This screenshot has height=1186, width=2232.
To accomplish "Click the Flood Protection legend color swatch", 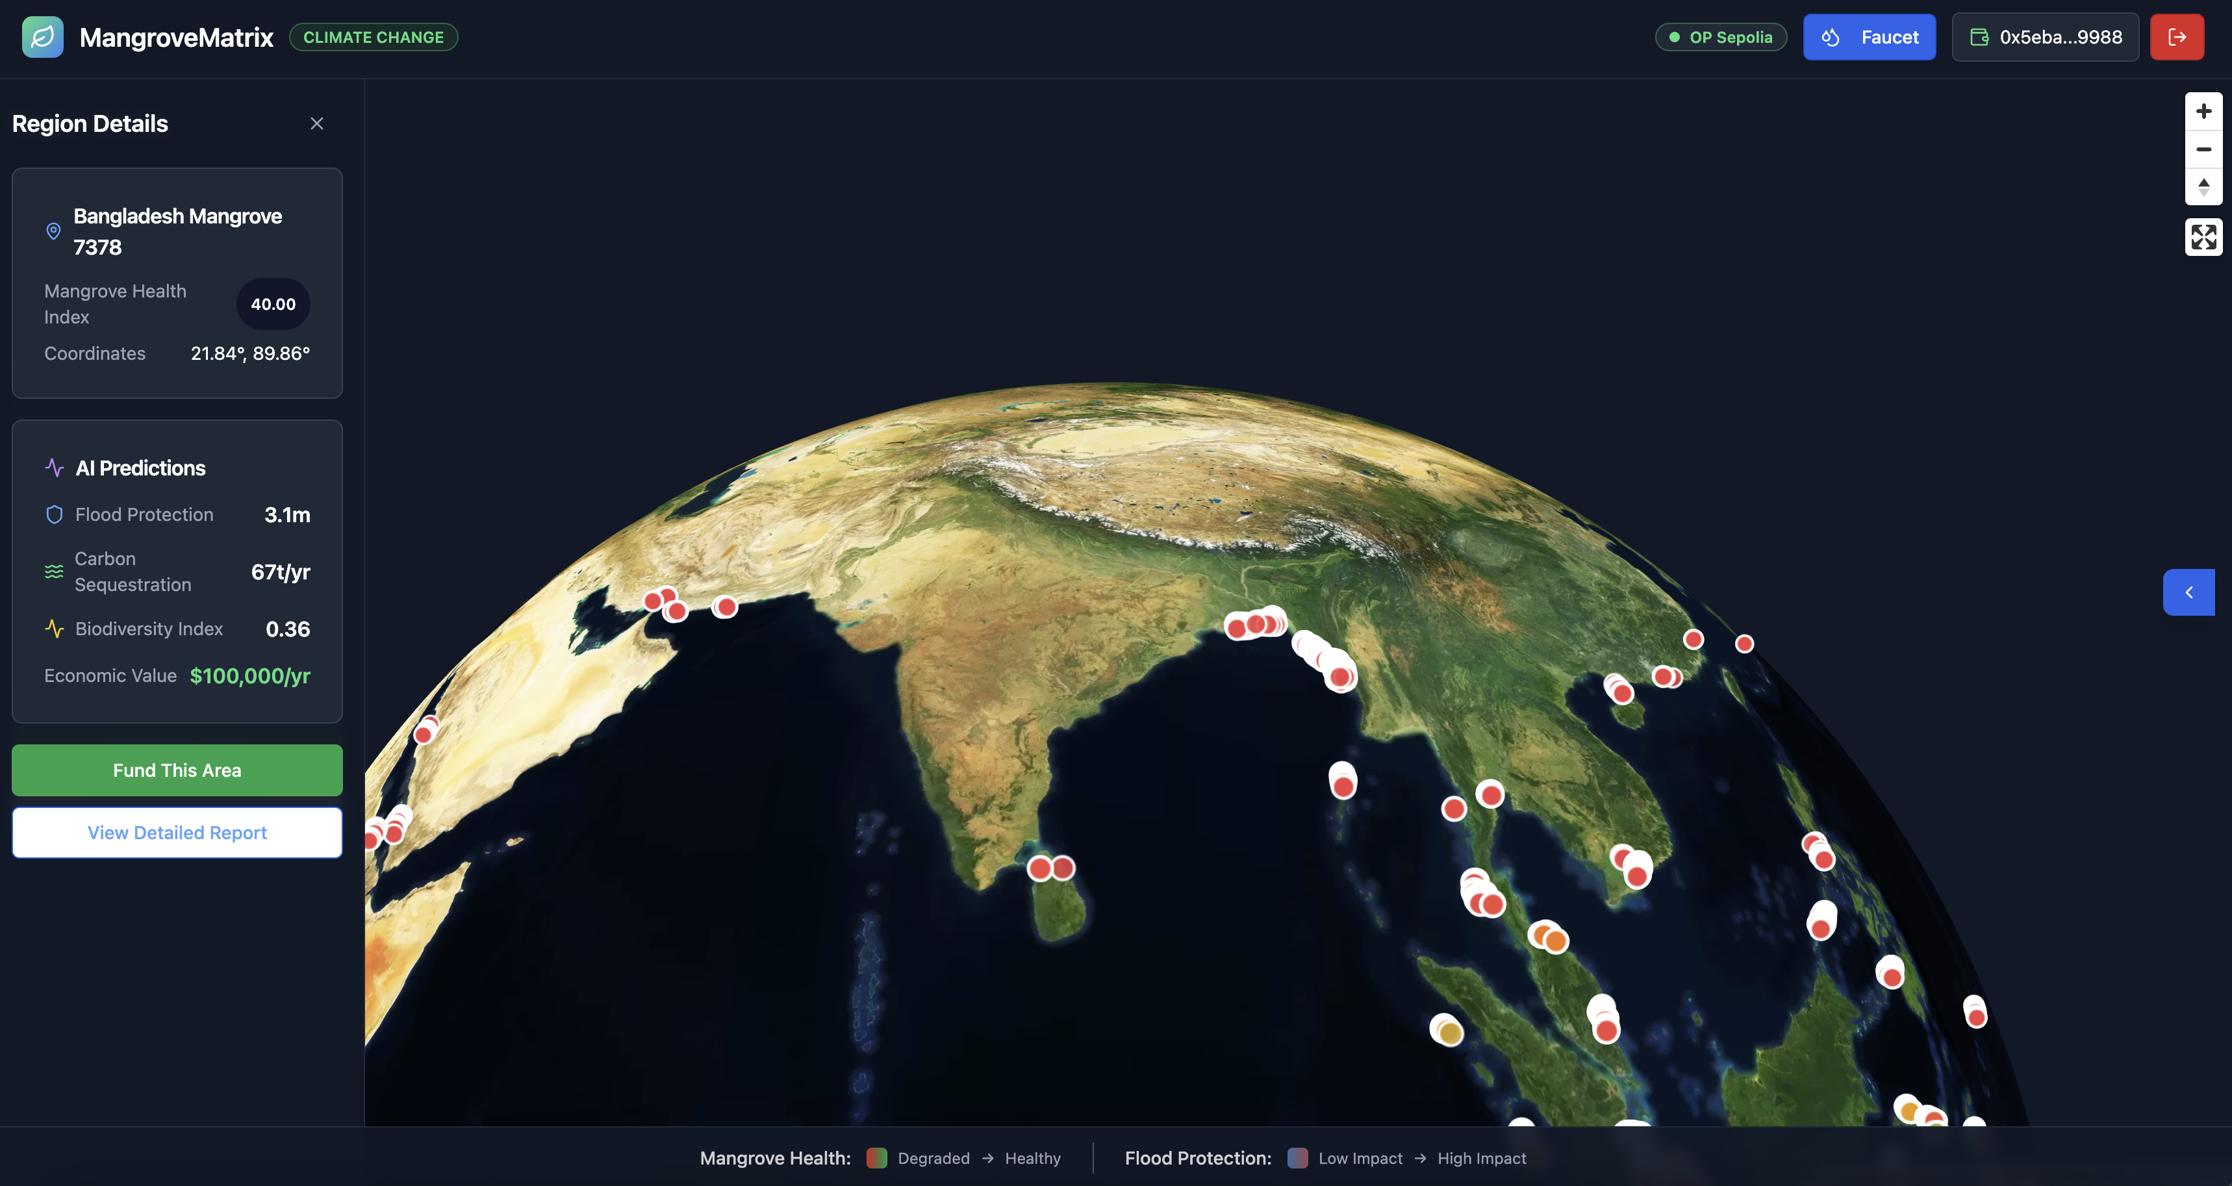I will tap(1297, 1158).
